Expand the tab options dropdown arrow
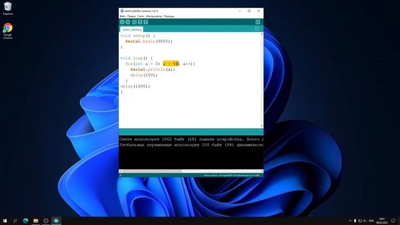Image resolution: width=400 pixels, height=225 pixels. (x=257, y=29)
